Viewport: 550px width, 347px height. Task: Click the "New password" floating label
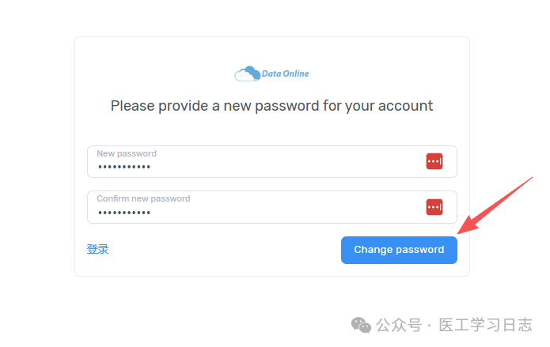(127, 153)
